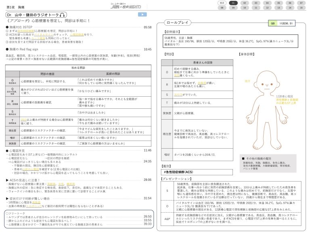Select chapter tab 01
This screenshot has height=232, width=310.
(x=233, y=3)
